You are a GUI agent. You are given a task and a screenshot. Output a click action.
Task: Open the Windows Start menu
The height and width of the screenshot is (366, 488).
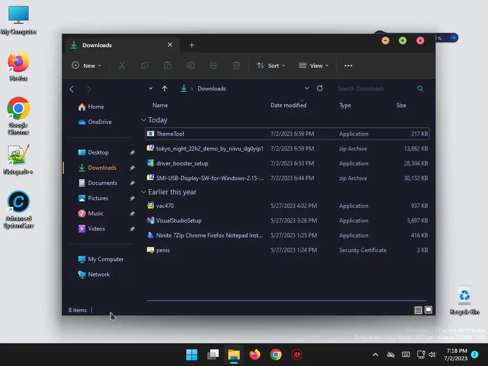[192, 355]
